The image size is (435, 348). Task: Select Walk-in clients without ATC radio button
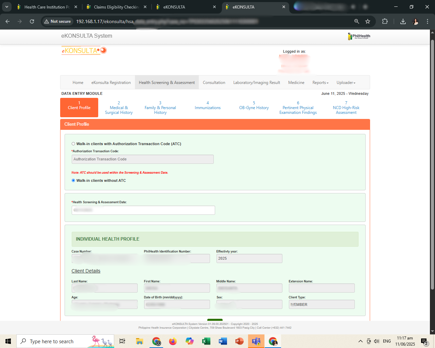point(73,180)
